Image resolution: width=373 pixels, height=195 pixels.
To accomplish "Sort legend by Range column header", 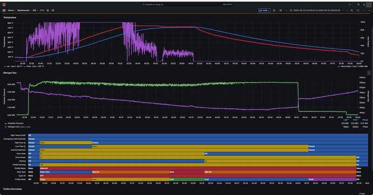I will coord(365,120).
